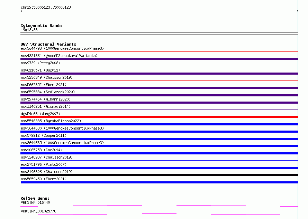Click the red bar under dgv54n68
The height and width of the screenshot is (219, 308).
159,117
